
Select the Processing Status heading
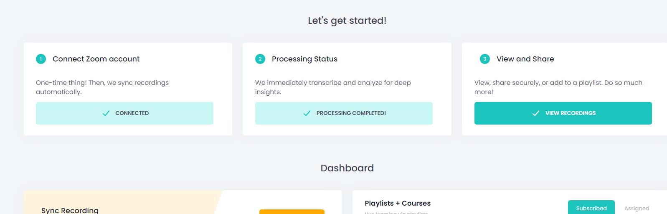point(304,59)
